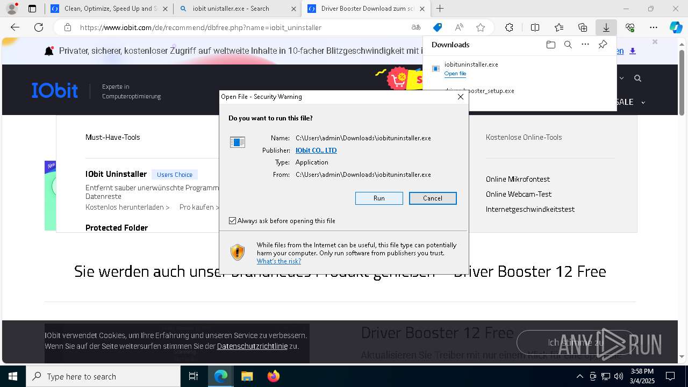Open the Settings and more menu
Image resolution: width=688 pixels, height=387 pixels.
coord(654,27)
